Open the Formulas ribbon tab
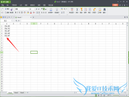 coord(21,5)
